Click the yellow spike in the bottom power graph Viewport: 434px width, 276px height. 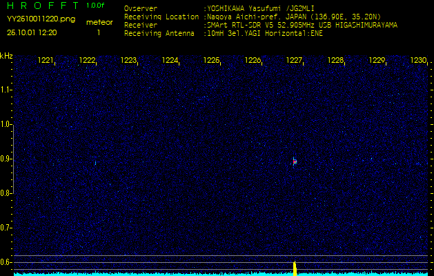tap(295, 268)
